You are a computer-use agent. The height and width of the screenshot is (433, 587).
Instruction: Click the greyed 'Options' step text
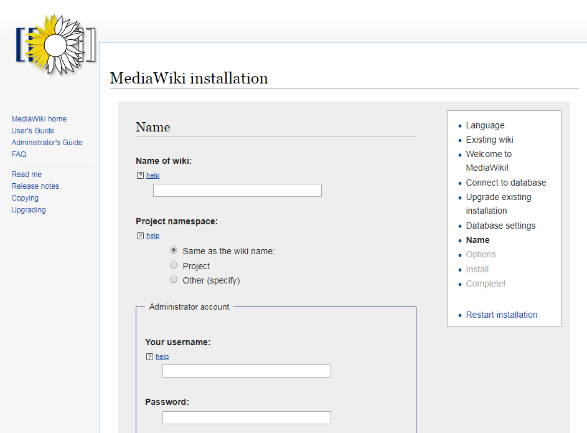481,255
